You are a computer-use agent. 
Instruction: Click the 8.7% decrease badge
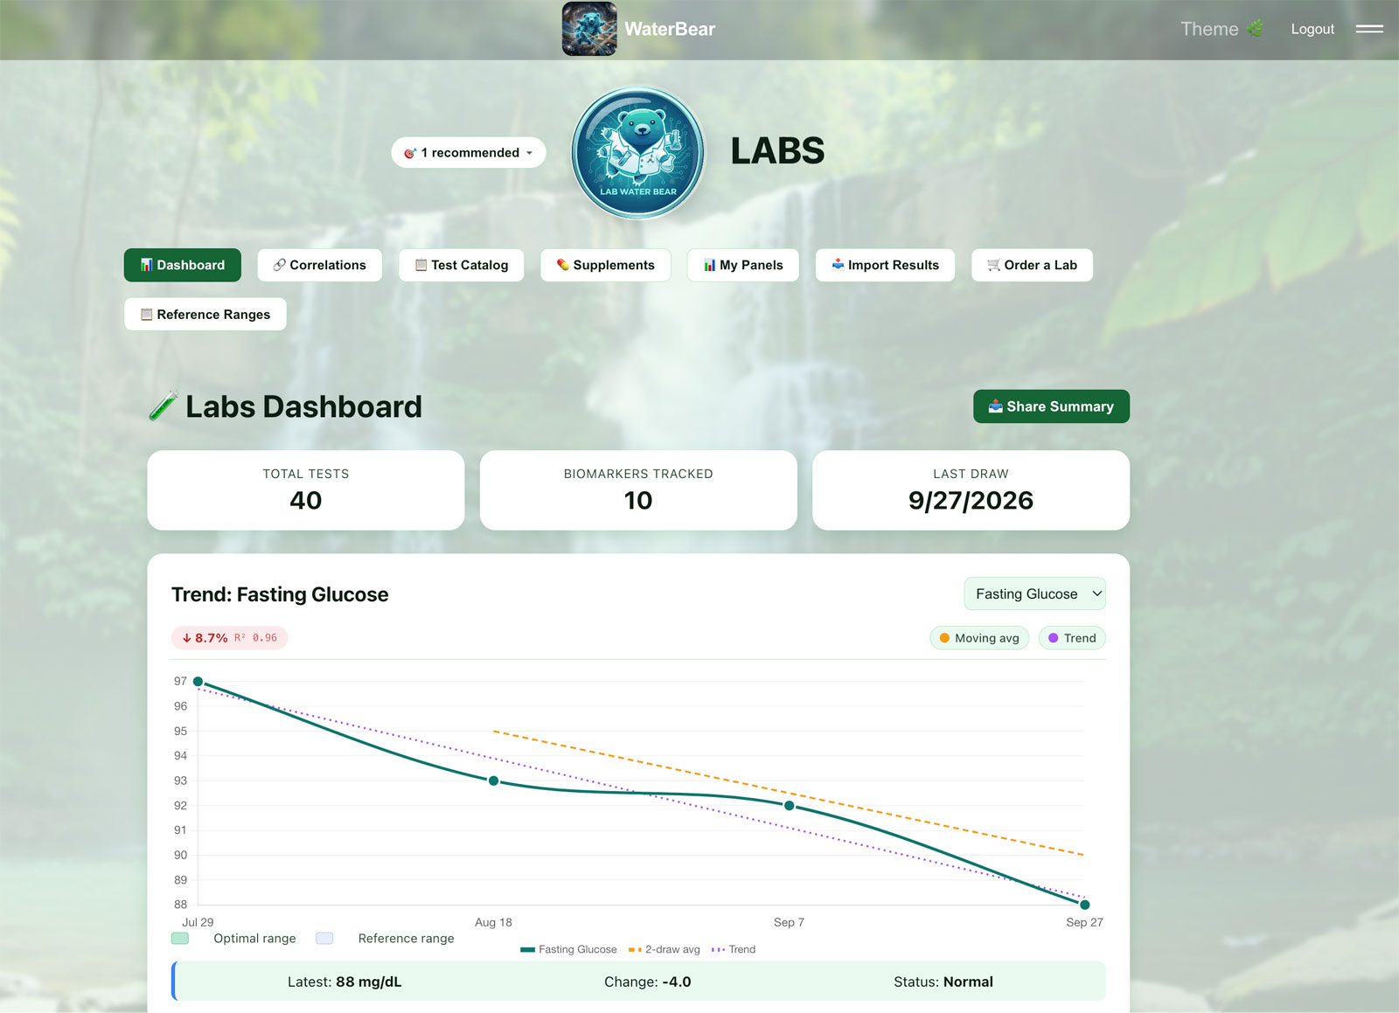point(229,638)
